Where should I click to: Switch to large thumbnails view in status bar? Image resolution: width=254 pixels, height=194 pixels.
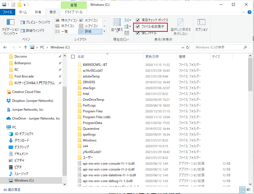(x=248, y=190)
